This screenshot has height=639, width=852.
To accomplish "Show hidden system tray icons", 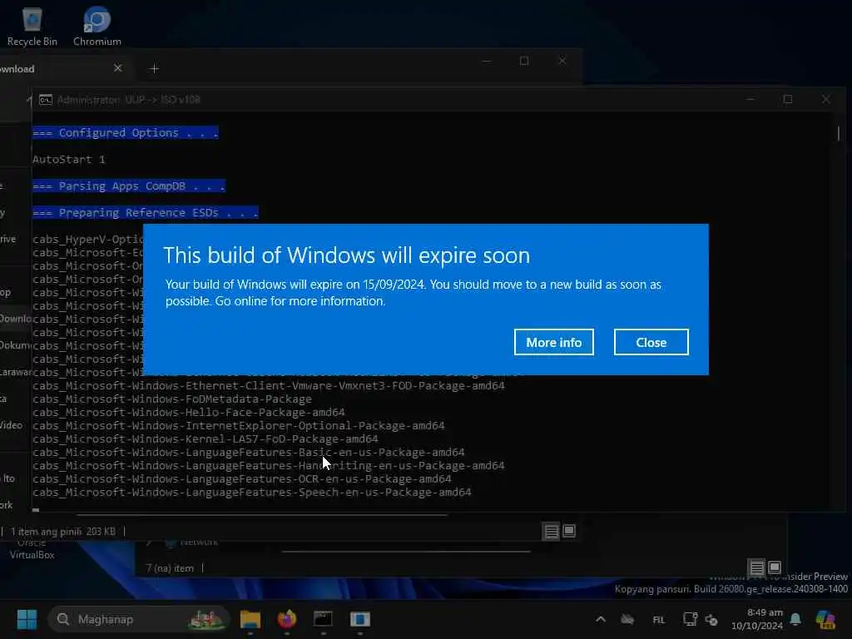I will [601, 619].
